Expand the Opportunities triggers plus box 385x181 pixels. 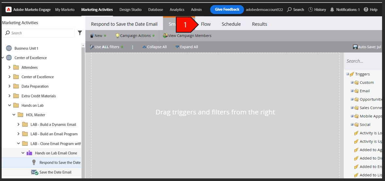pyautogui.click(x=352, y=99)
